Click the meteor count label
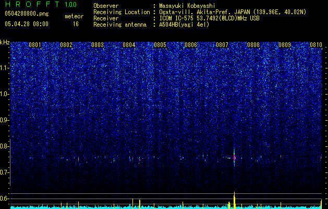Screen dimensions: 328x209 click(x=74, y=16)
